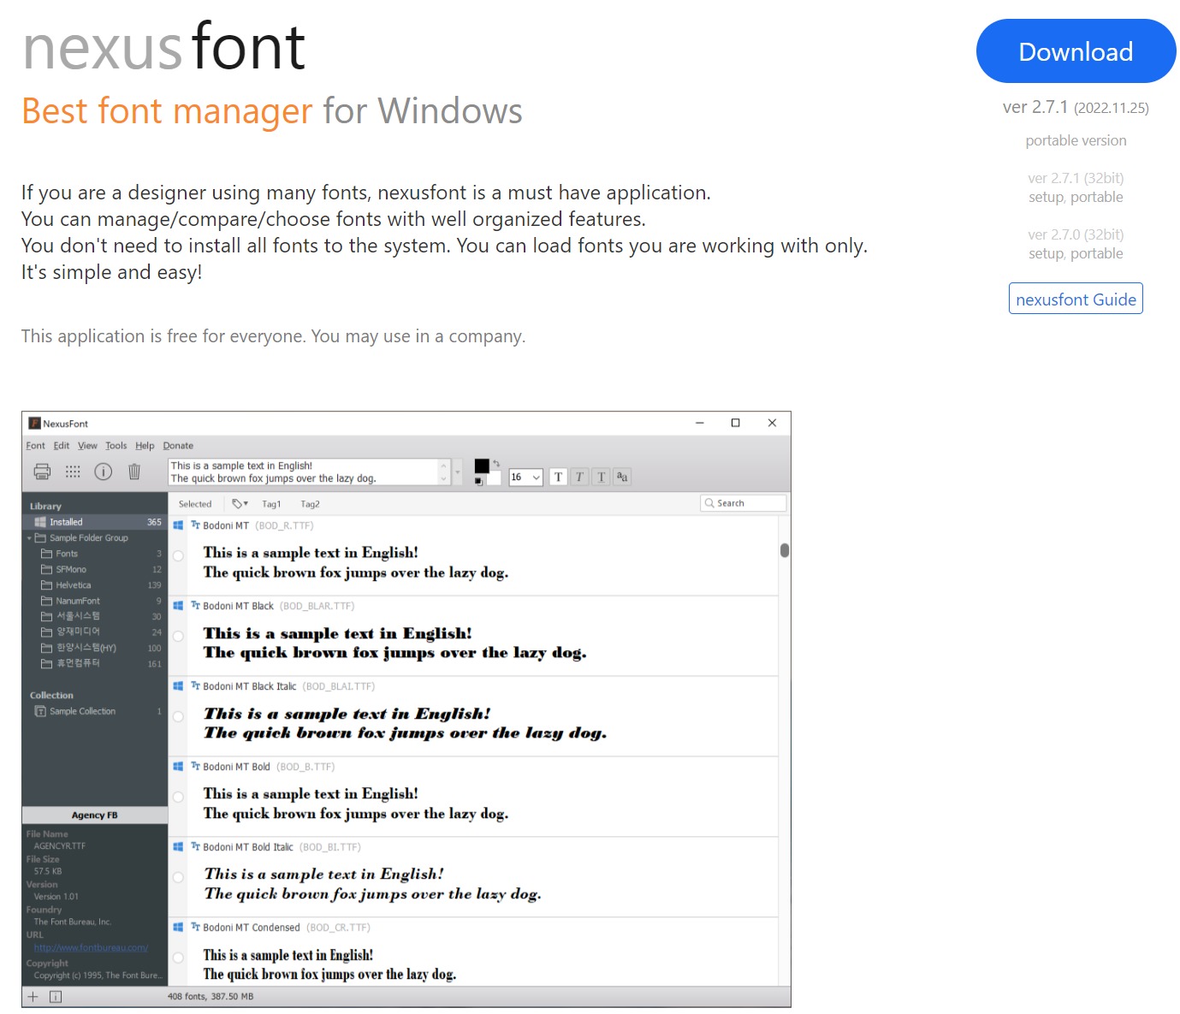Collapse the Sample Folder Group tree

pyautogui.click(x=31, y=537)
